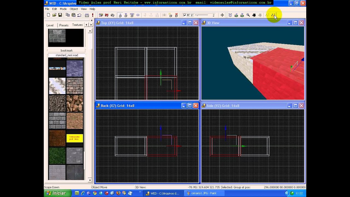Open the Mode menu
This screenshot has height=197, width=350.
point(63,9)
